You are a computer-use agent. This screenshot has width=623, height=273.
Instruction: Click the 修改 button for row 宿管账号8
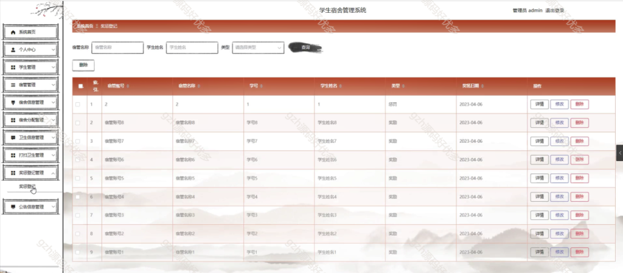(x=559, y=123)
